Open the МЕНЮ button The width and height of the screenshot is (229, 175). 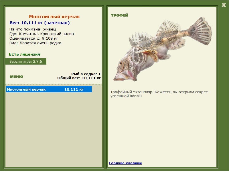tap(16, 77)
